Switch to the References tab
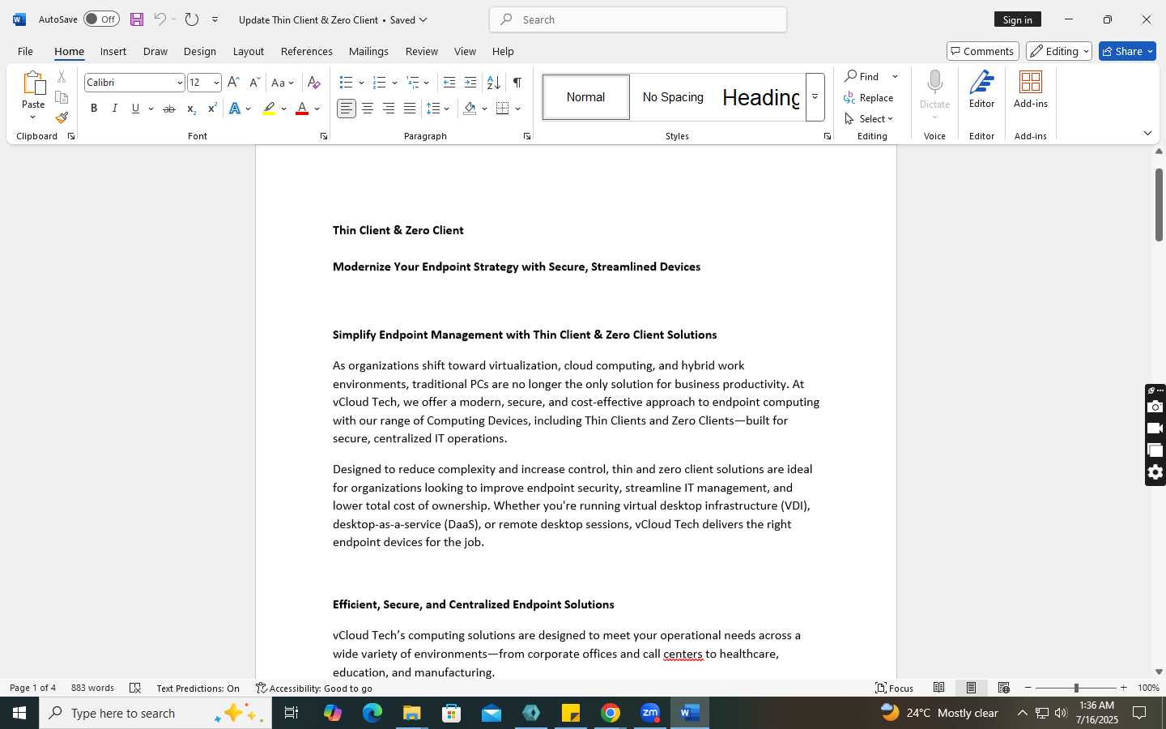The image size is (1166, 729). click(x=306, y=51)
